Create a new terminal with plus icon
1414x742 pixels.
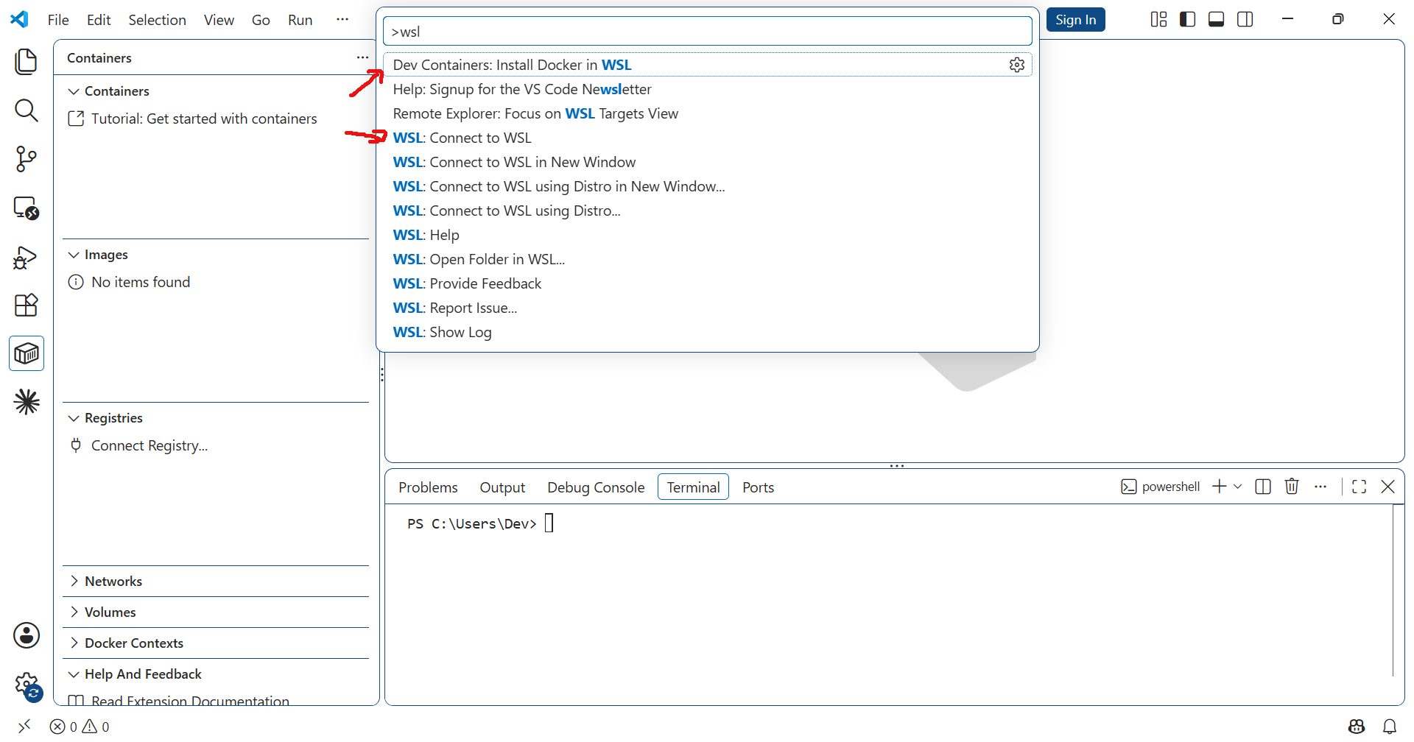(1220, 487)
